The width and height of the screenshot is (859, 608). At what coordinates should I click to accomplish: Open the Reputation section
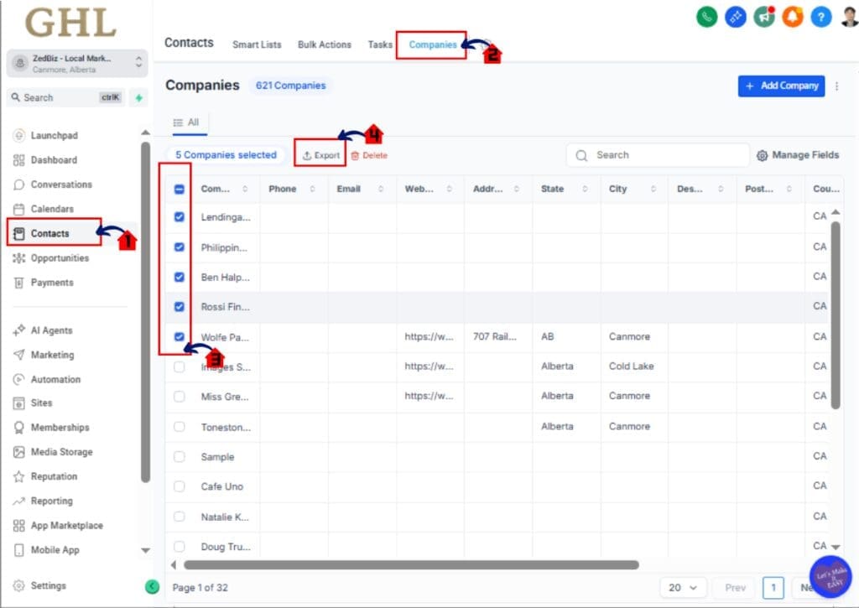tap(55, 476)
